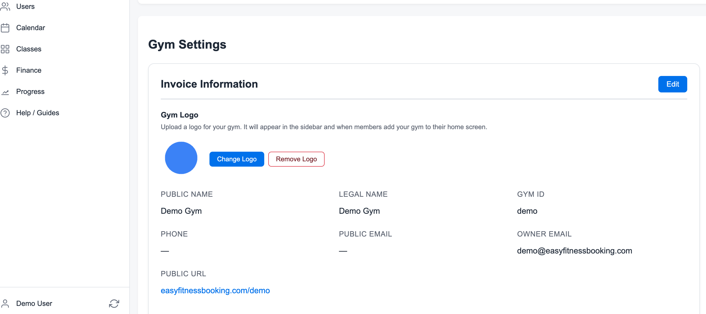Click the Remove Logo button
706x314 pixels.
click(x=296, y=159)
